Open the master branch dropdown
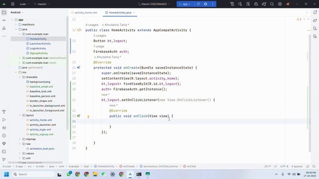Screen dimensions: 319x179 point(42,4)
